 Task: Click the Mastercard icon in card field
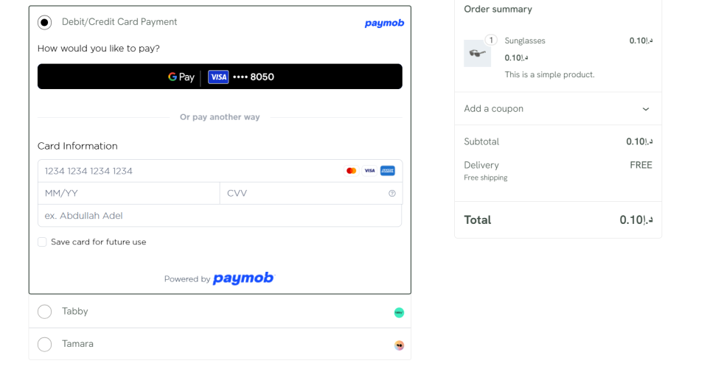pyautogui.click(x=351, y=171)
